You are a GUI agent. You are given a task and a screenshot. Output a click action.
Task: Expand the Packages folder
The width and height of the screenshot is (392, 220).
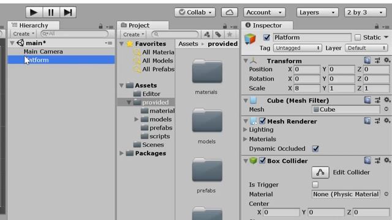point(121,153)
